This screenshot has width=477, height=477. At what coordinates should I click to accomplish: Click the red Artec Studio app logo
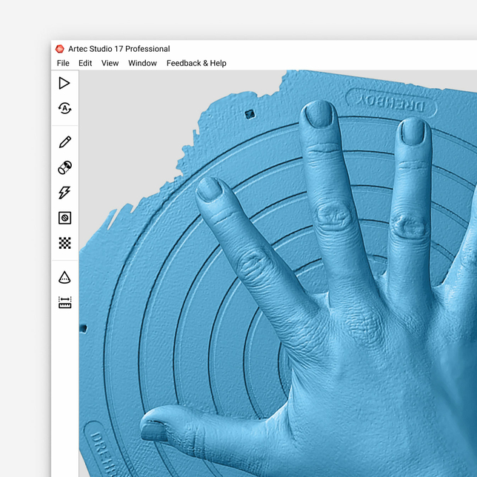pyautogui.click(x=60, y=49)
